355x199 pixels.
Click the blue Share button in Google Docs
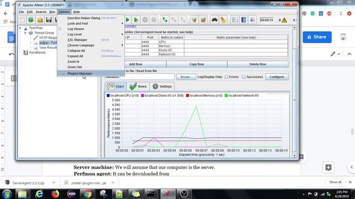(317, 37)
